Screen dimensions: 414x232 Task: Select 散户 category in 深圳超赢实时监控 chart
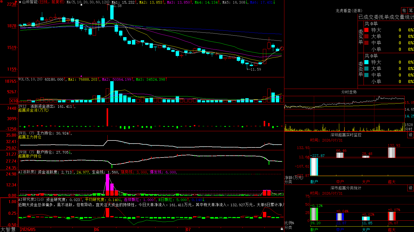[314, 182]
